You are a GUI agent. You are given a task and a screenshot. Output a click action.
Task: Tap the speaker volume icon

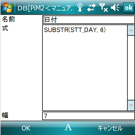pyautogui.click(x=115, y=8)
